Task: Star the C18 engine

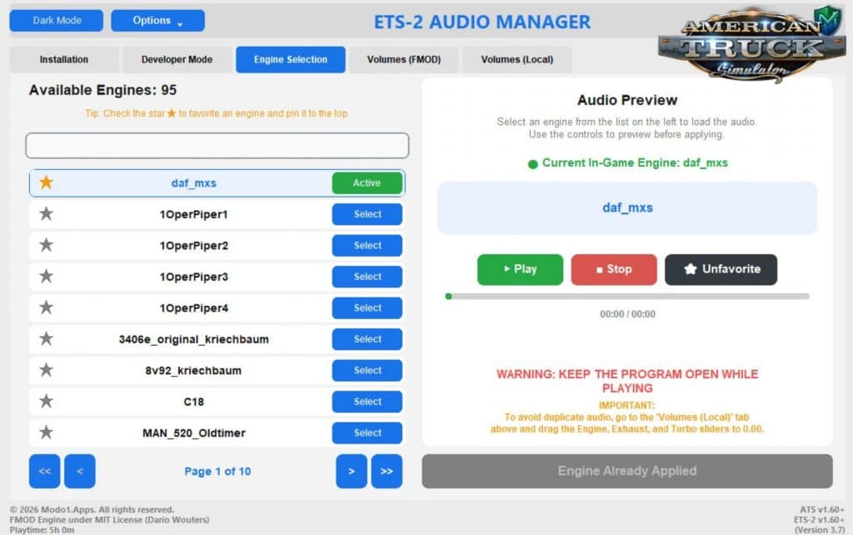Action: point(47,401)
